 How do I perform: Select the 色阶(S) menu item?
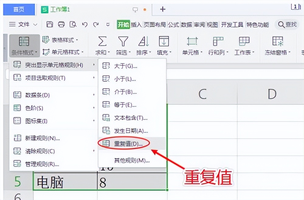coord(54,108)
